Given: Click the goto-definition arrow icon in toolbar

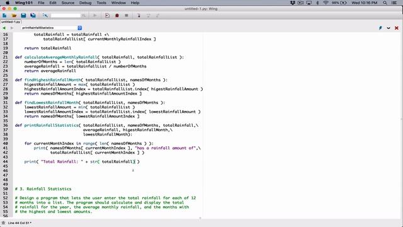Looking at the screenshot, I should click(45, 15).
